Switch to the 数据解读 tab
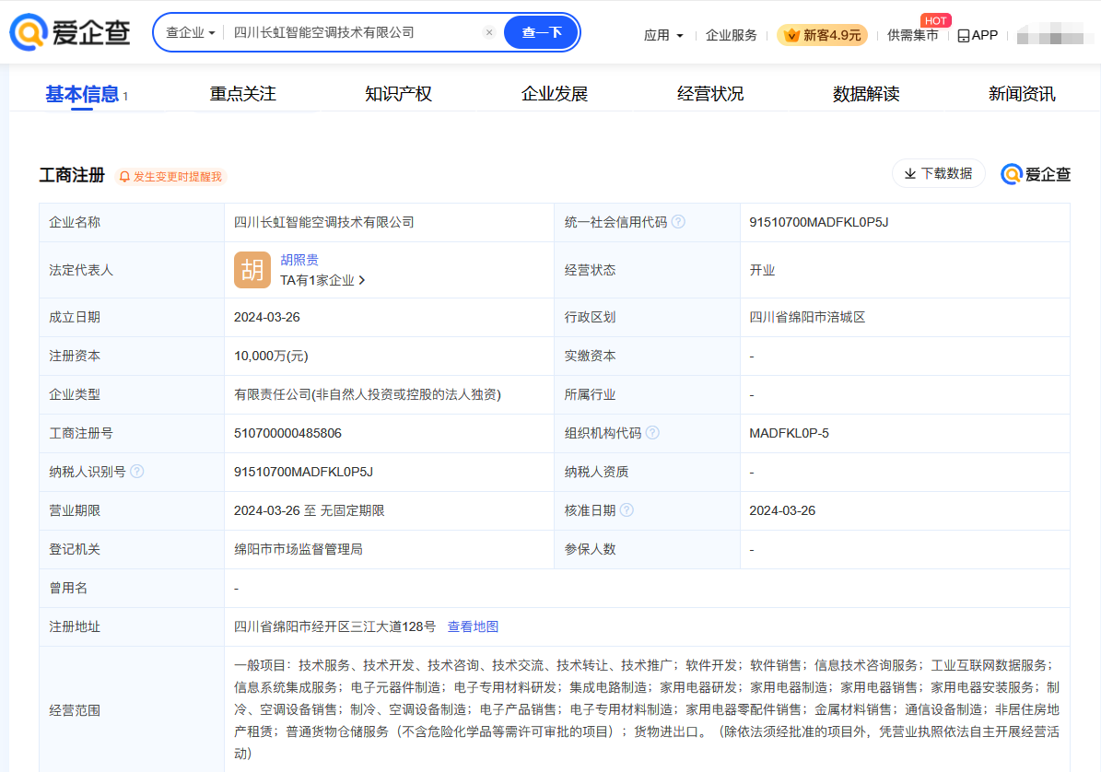This screenshot has width=1101, height=772. click(x=866, y=94)
